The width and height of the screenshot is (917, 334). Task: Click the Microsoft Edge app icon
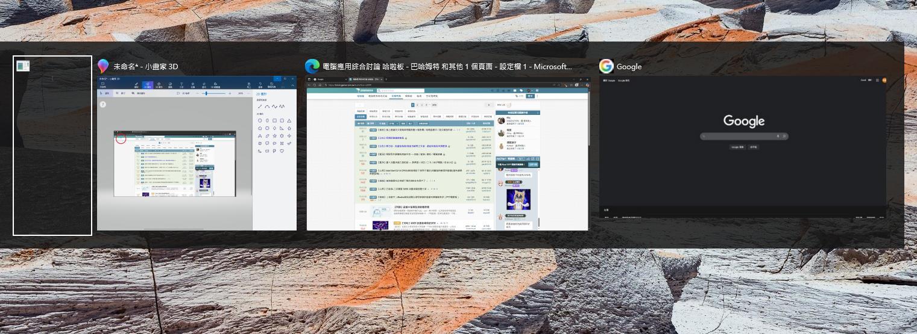(312, 66)
